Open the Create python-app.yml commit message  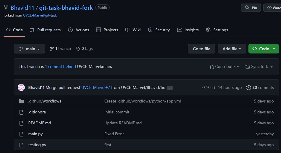[143, 101]
